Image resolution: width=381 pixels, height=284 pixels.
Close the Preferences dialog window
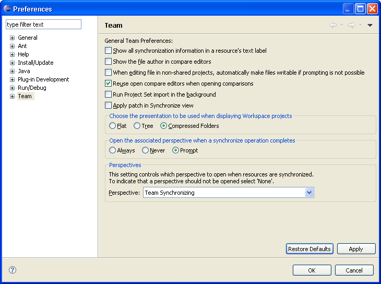(372, 9)
